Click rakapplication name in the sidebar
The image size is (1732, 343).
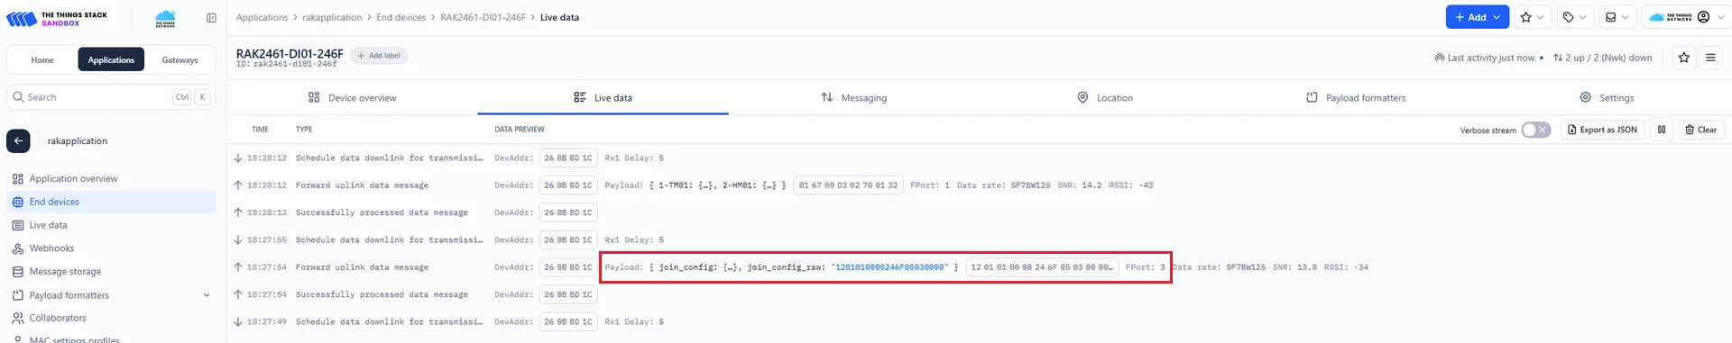[x=78, y=141]
